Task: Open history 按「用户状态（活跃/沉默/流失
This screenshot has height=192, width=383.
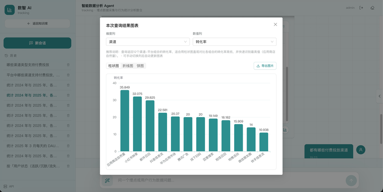Action: [x=33, y=166]
